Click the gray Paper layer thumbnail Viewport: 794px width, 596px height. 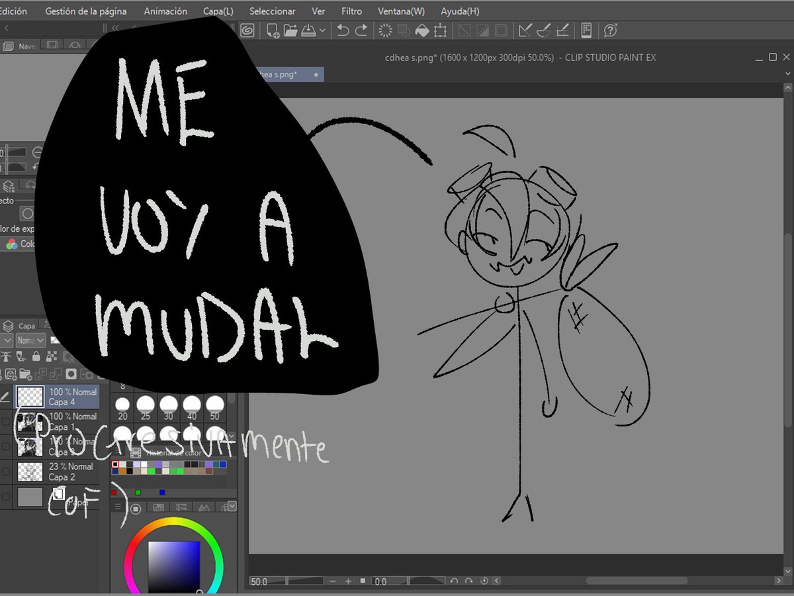(x=30, y=497)
